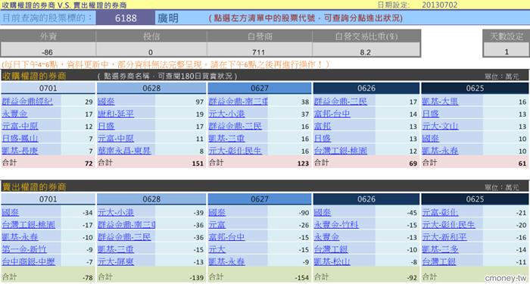Open 永豐金 link in 0701 buying list

(14, 114)
